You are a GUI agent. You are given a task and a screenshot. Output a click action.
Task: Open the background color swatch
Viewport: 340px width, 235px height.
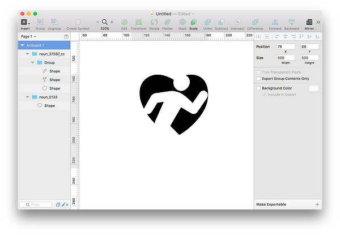[x=313, y=88]
